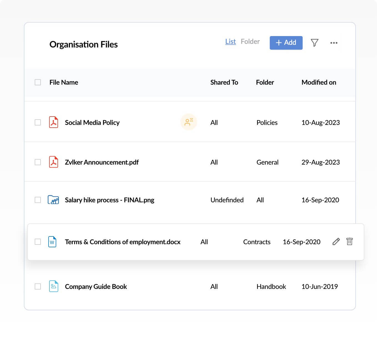The width and height of the screenshot is (377, 353).
Task: Click the PDF icon beside Social Media Policy
Action: [x=54, y=122]
